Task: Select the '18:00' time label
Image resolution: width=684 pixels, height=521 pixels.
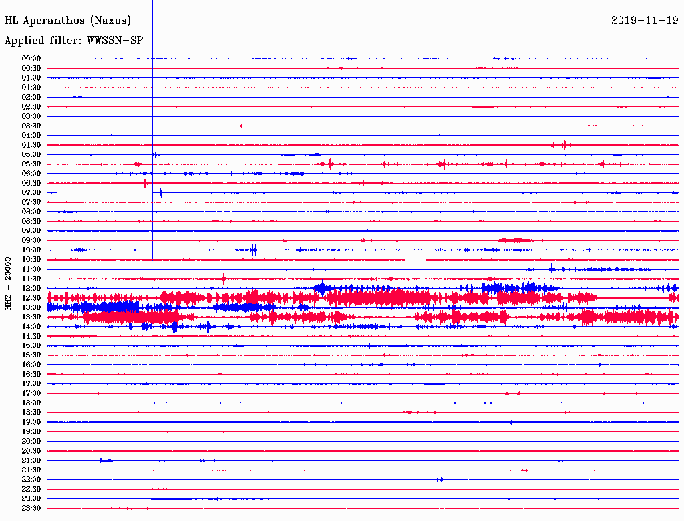Action: (31, 403)
